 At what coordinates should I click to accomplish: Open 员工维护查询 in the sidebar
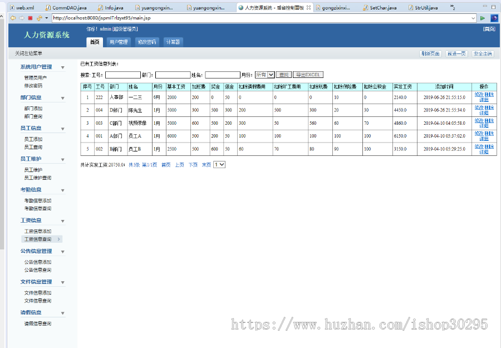(38, 178)
